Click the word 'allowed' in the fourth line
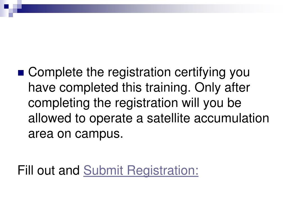This screenshot has height=216, width=288. (x=49, y=118)
